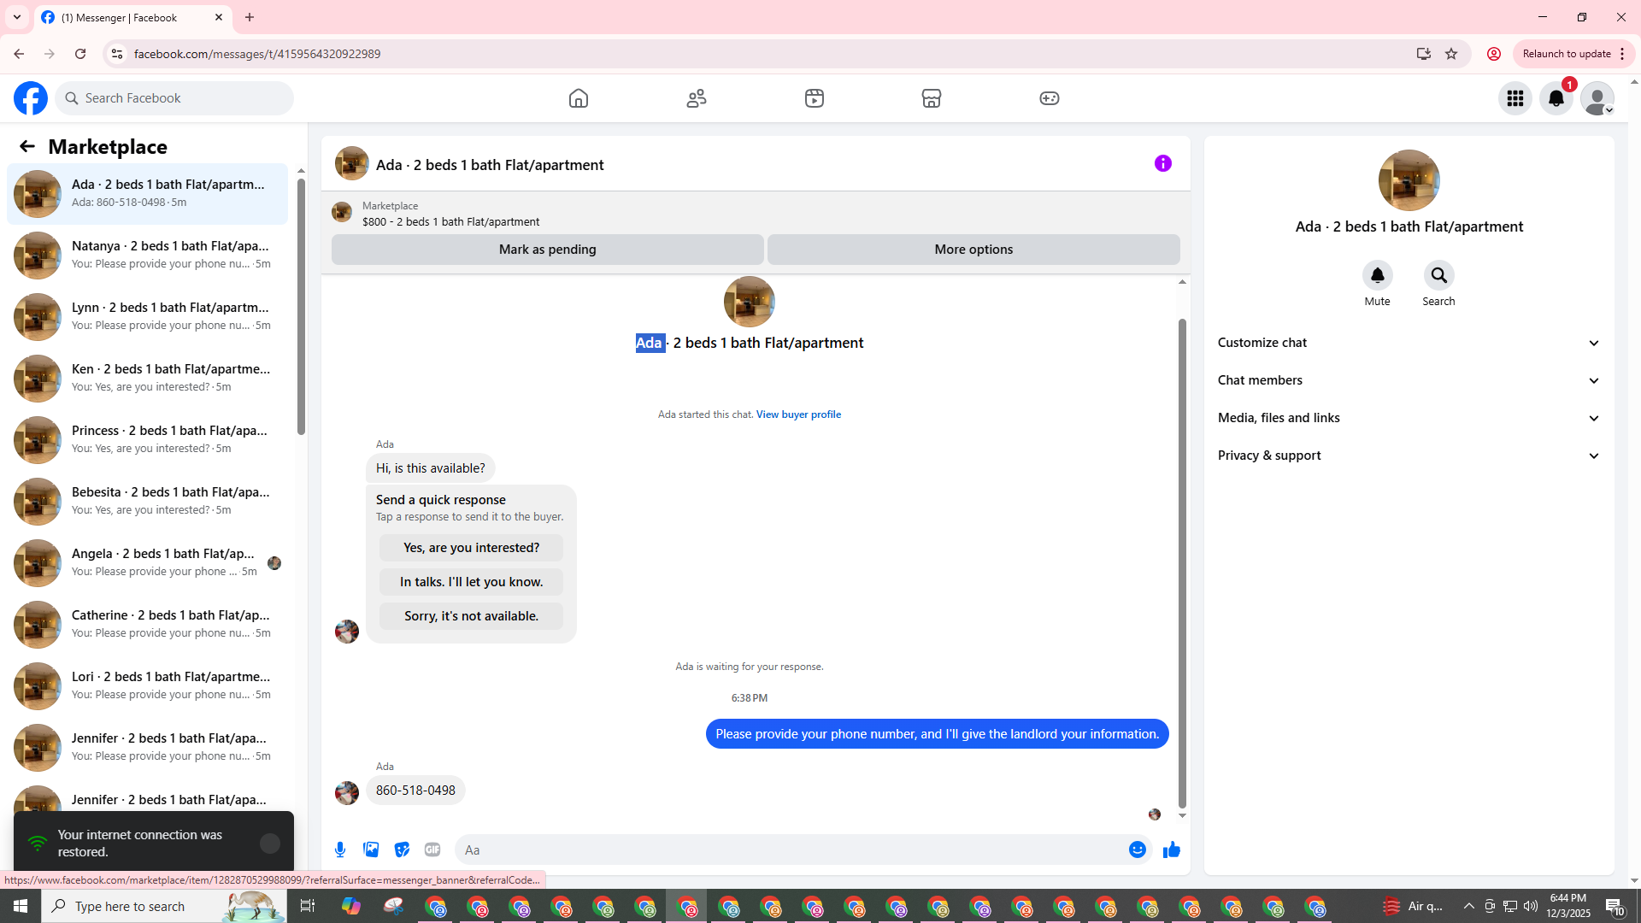1641x923 pixels.
Task: Open the Facebook apps grid menu
Action: pos(1515,98)
